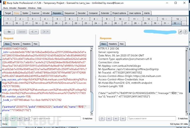Image resolution: width=190 pixels, height=128 pixels.
Task: Focus the request search term field
Action: [x=56, y=119]
